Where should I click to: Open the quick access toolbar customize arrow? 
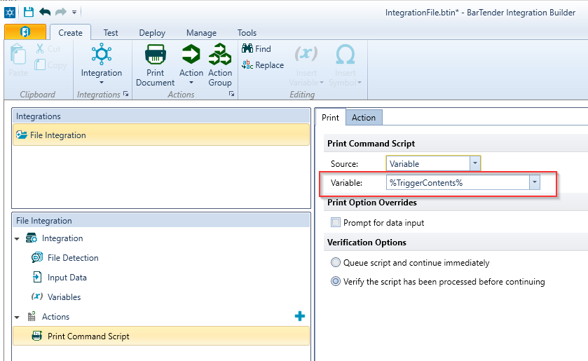pyautogui.click(x=74, y=13)
